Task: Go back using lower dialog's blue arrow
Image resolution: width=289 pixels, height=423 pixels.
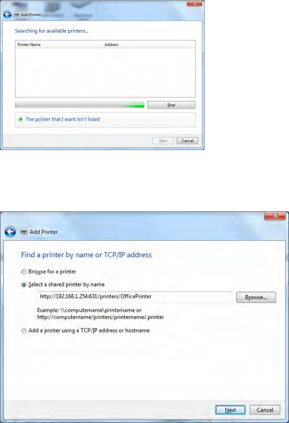Action: tap(10, 232)
